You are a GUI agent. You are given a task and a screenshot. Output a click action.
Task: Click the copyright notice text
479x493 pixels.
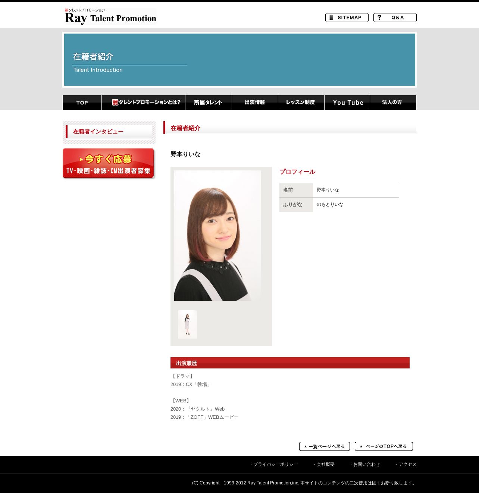[304, 483]
